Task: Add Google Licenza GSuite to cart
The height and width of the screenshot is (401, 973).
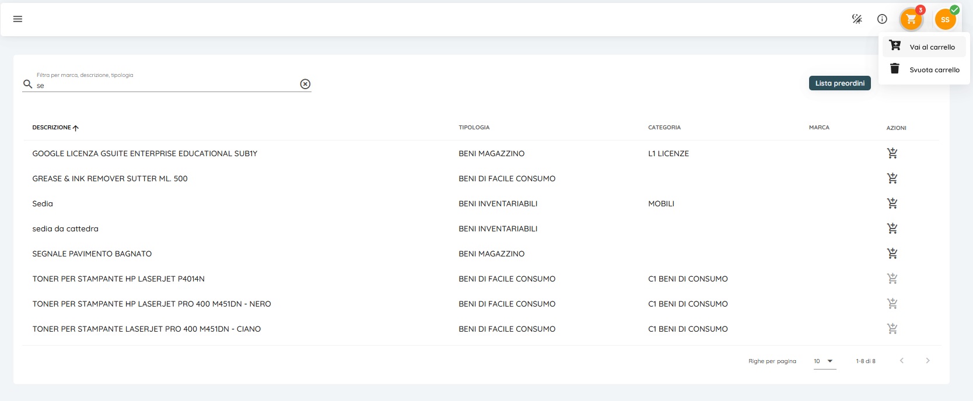Action: pyautogui.click(x=892, y=153)
